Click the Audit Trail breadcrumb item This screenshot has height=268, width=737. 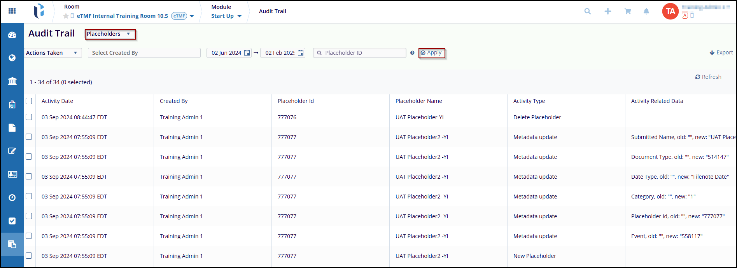pos(272,11)
